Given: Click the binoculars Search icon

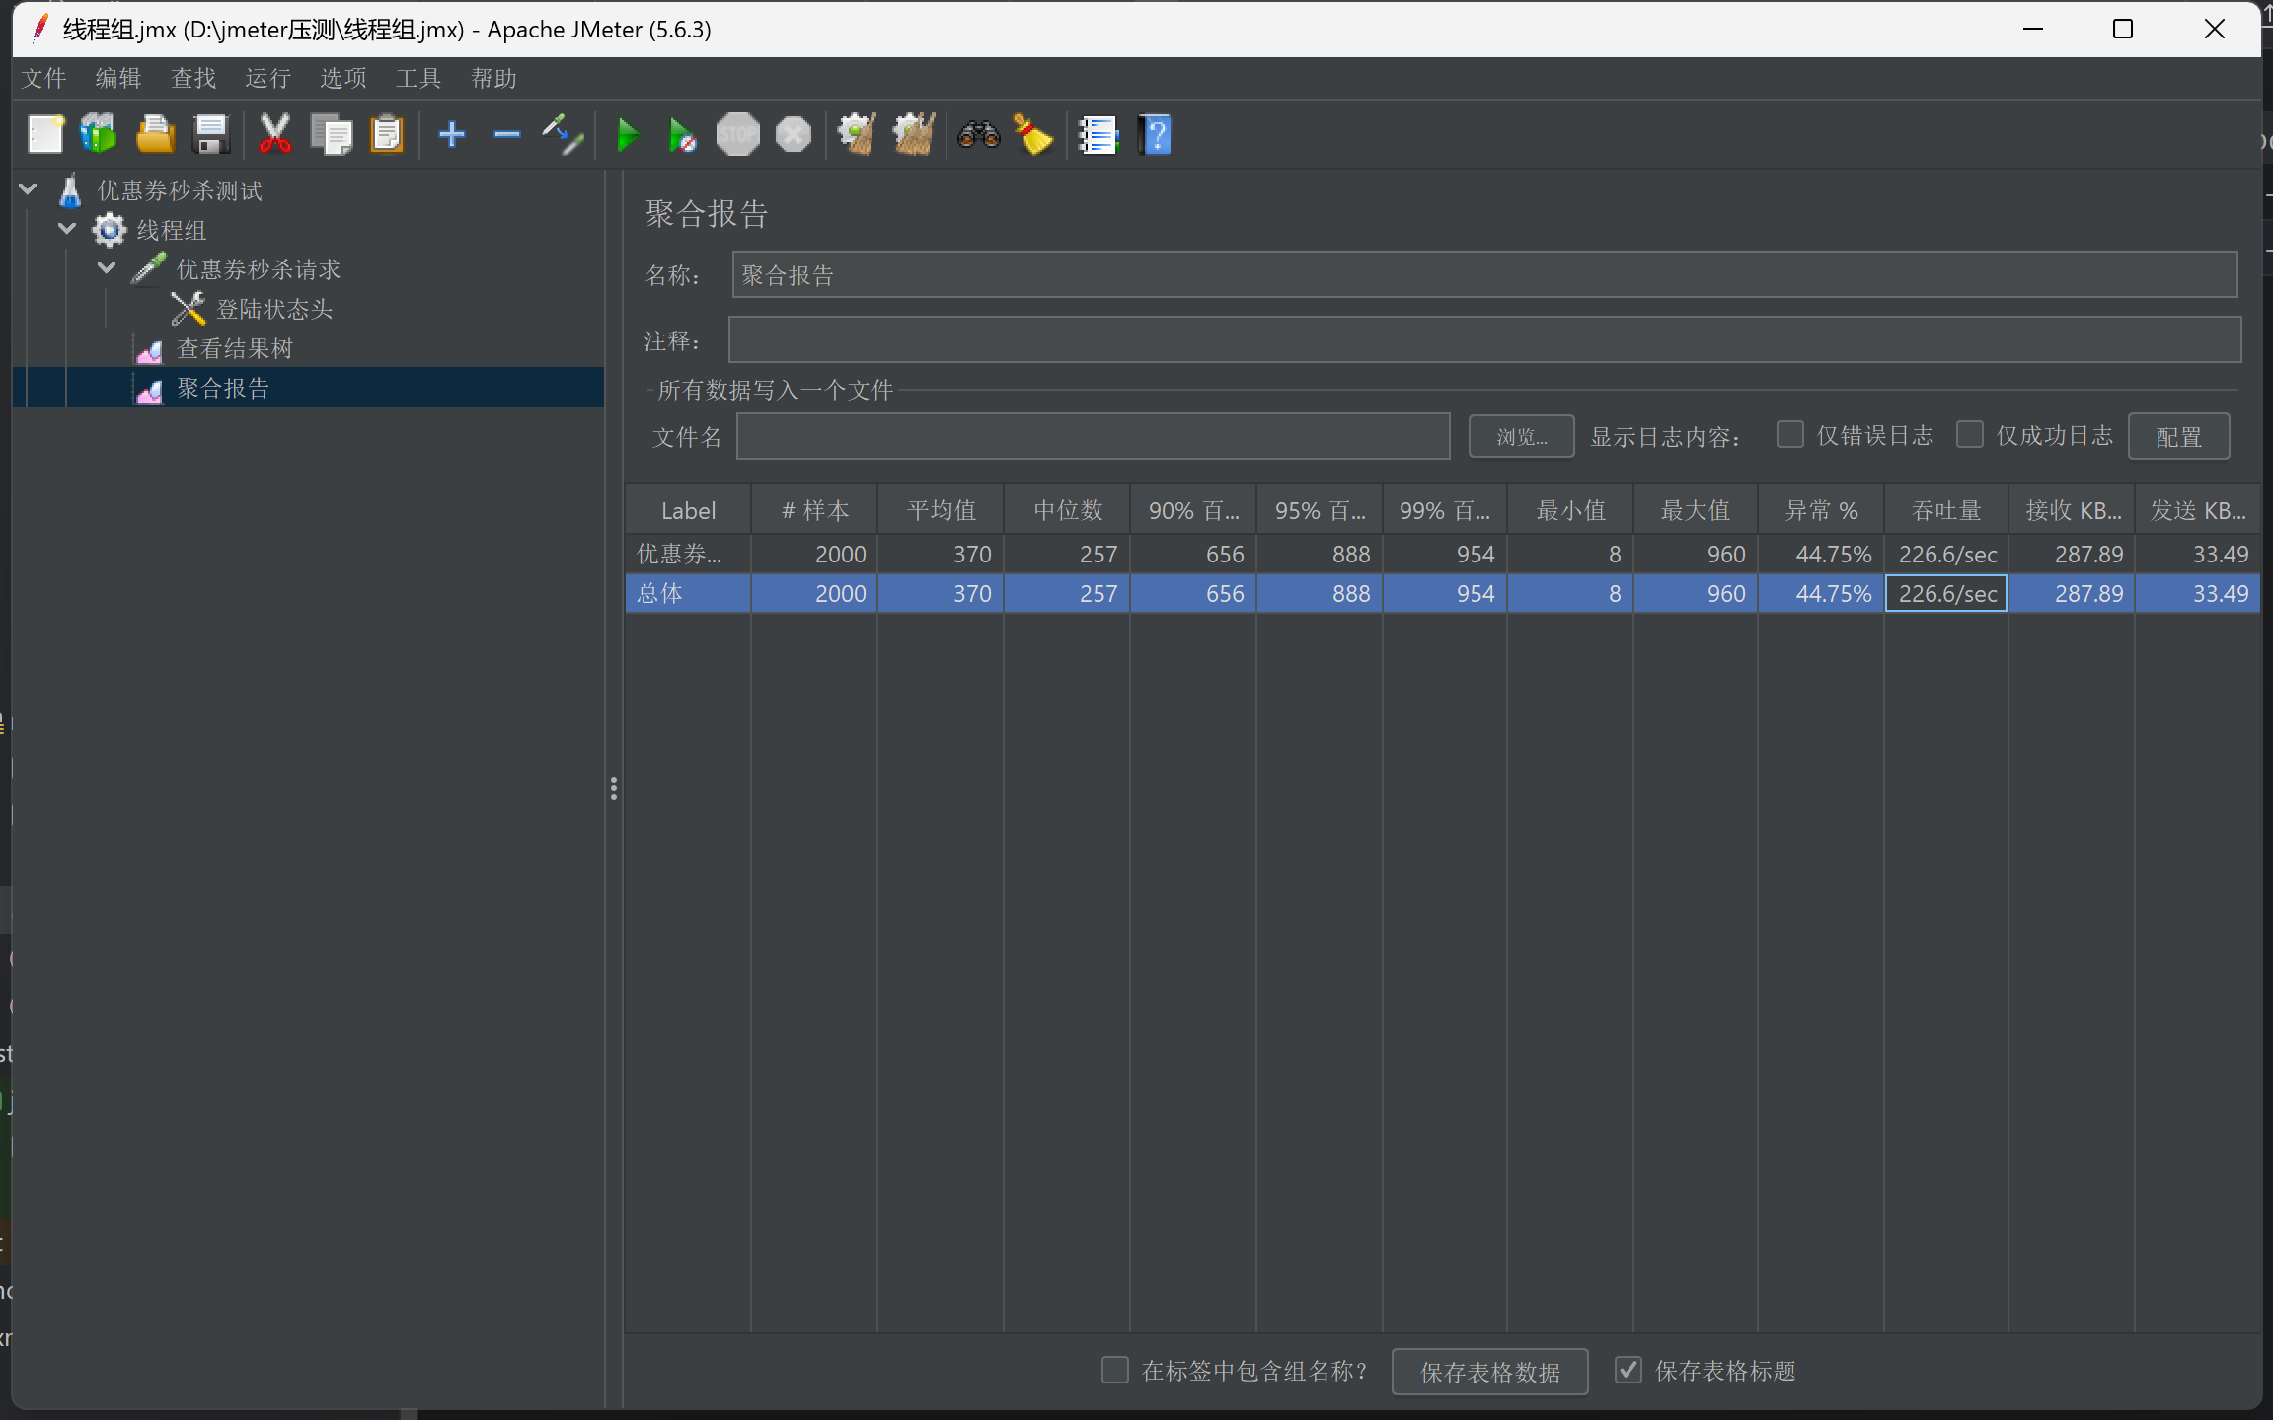Looking at the screenshot, I should (978, 135).
